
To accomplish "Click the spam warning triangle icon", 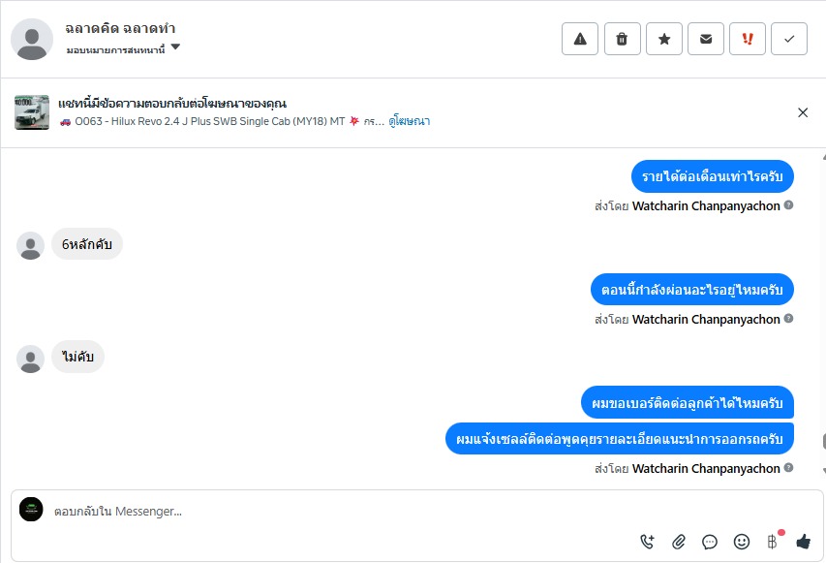I will [579, 39].
